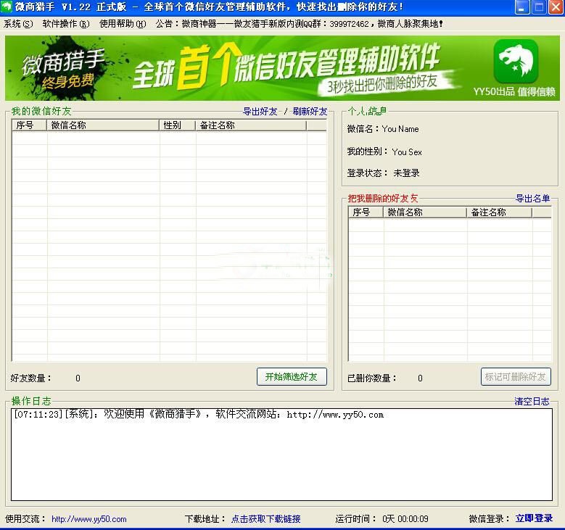Click the 微商猎手 banner advertisement
Image resolution: width=565 pixels, height=530 pixels.
(x=283, y=68)
